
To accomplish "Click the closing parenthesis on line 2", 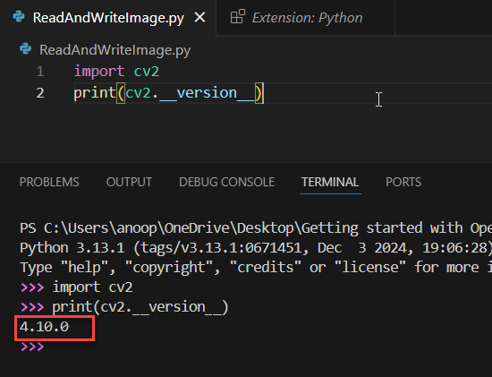I will [259, 93].
